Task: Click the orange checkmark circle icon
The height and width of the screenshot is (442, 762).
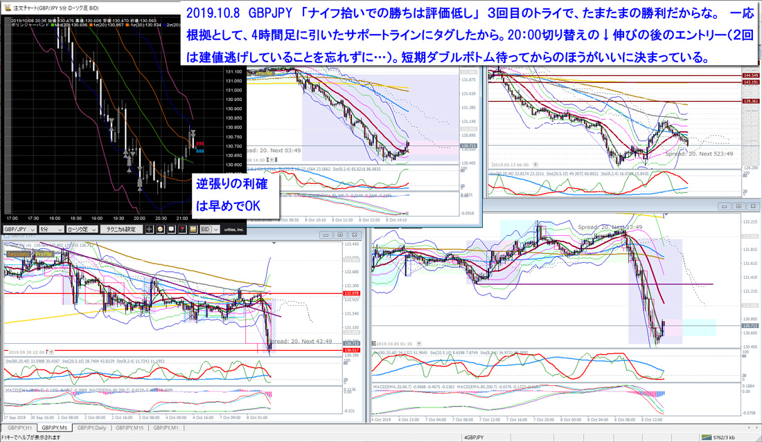Action: click(x=159, y=229)
